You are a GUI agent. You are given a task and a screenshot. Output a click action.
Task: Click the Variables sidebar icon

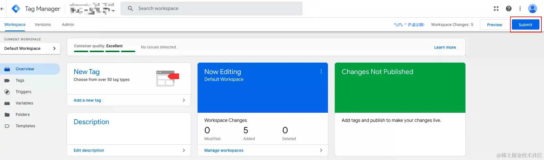point(7,103)
